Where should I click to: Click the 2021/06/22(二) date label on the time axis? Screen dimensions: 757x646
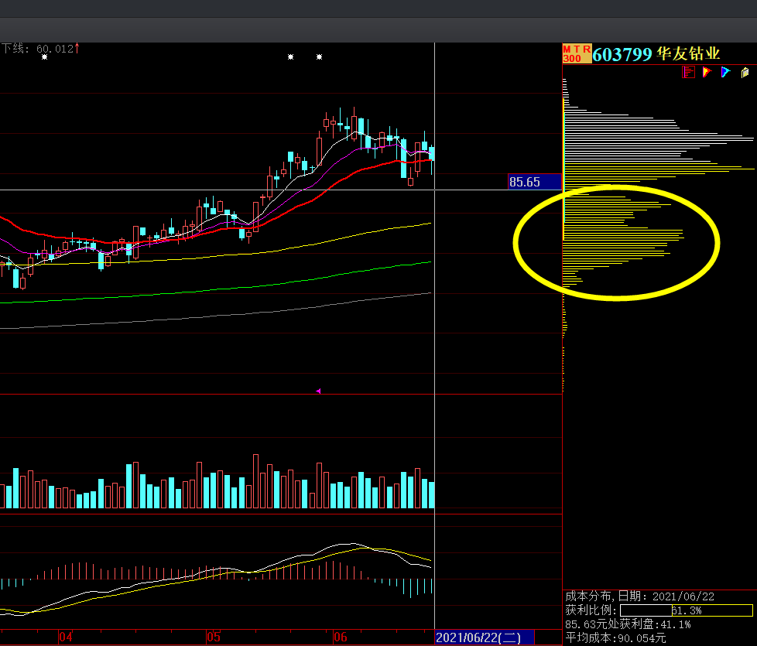pyautogui.click(x=485, y=637)
